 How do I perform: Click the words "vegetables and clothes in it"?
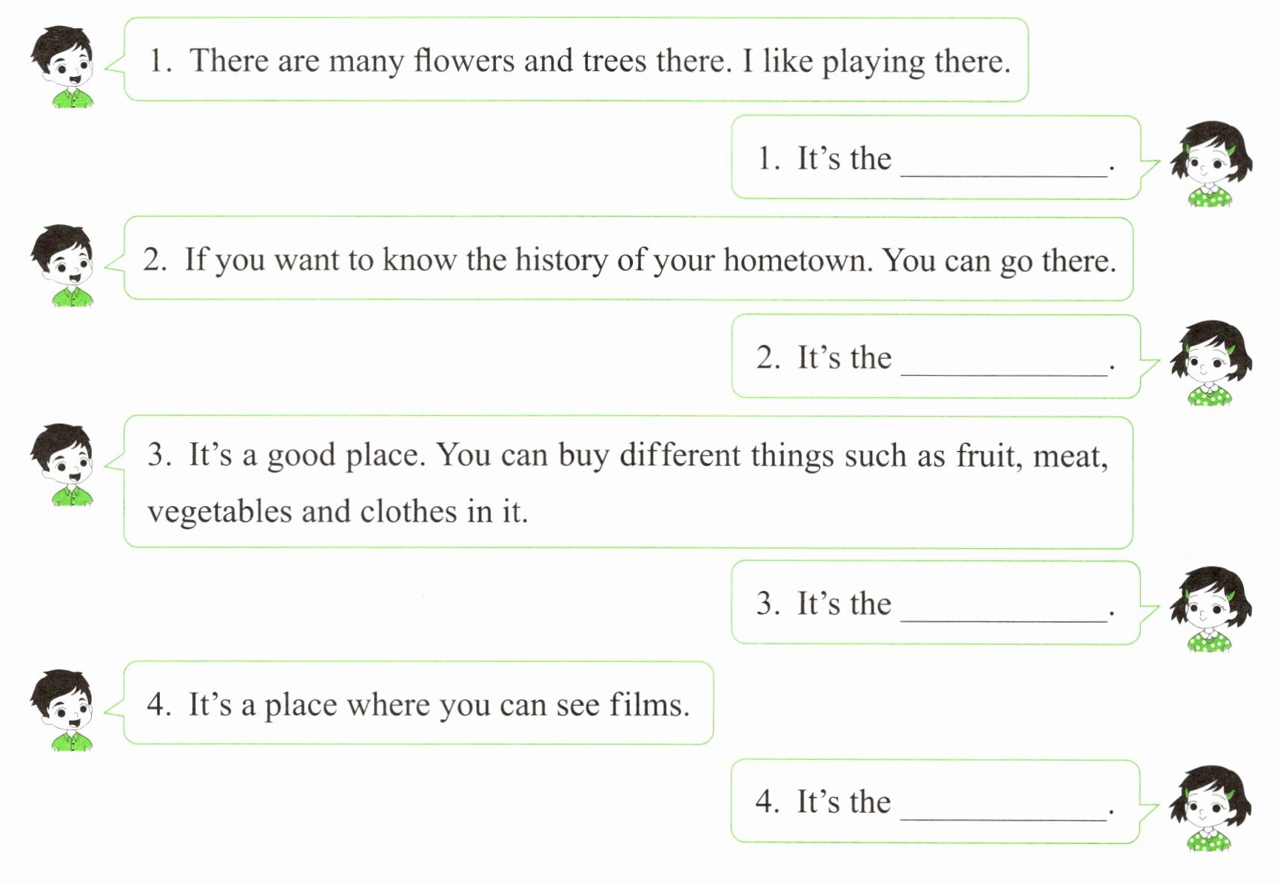(338, 512)
